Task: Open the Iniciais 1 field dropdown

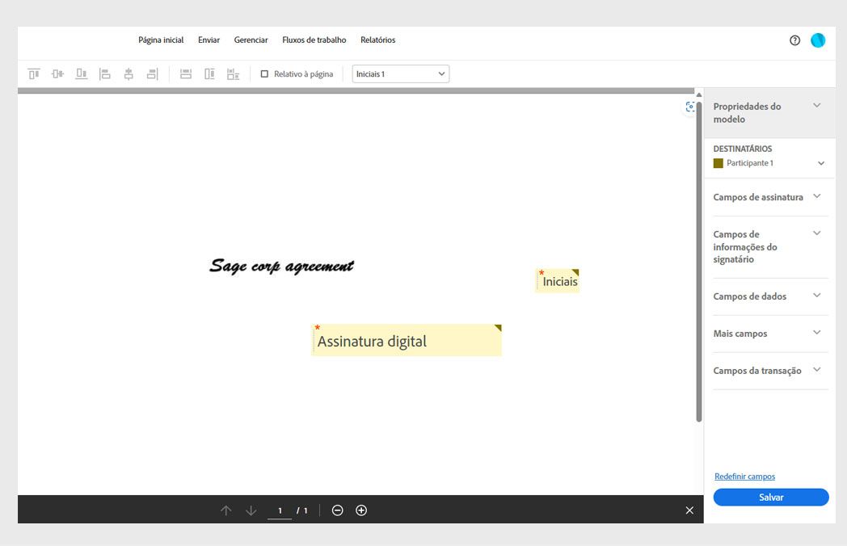Action: pos(400,74)
